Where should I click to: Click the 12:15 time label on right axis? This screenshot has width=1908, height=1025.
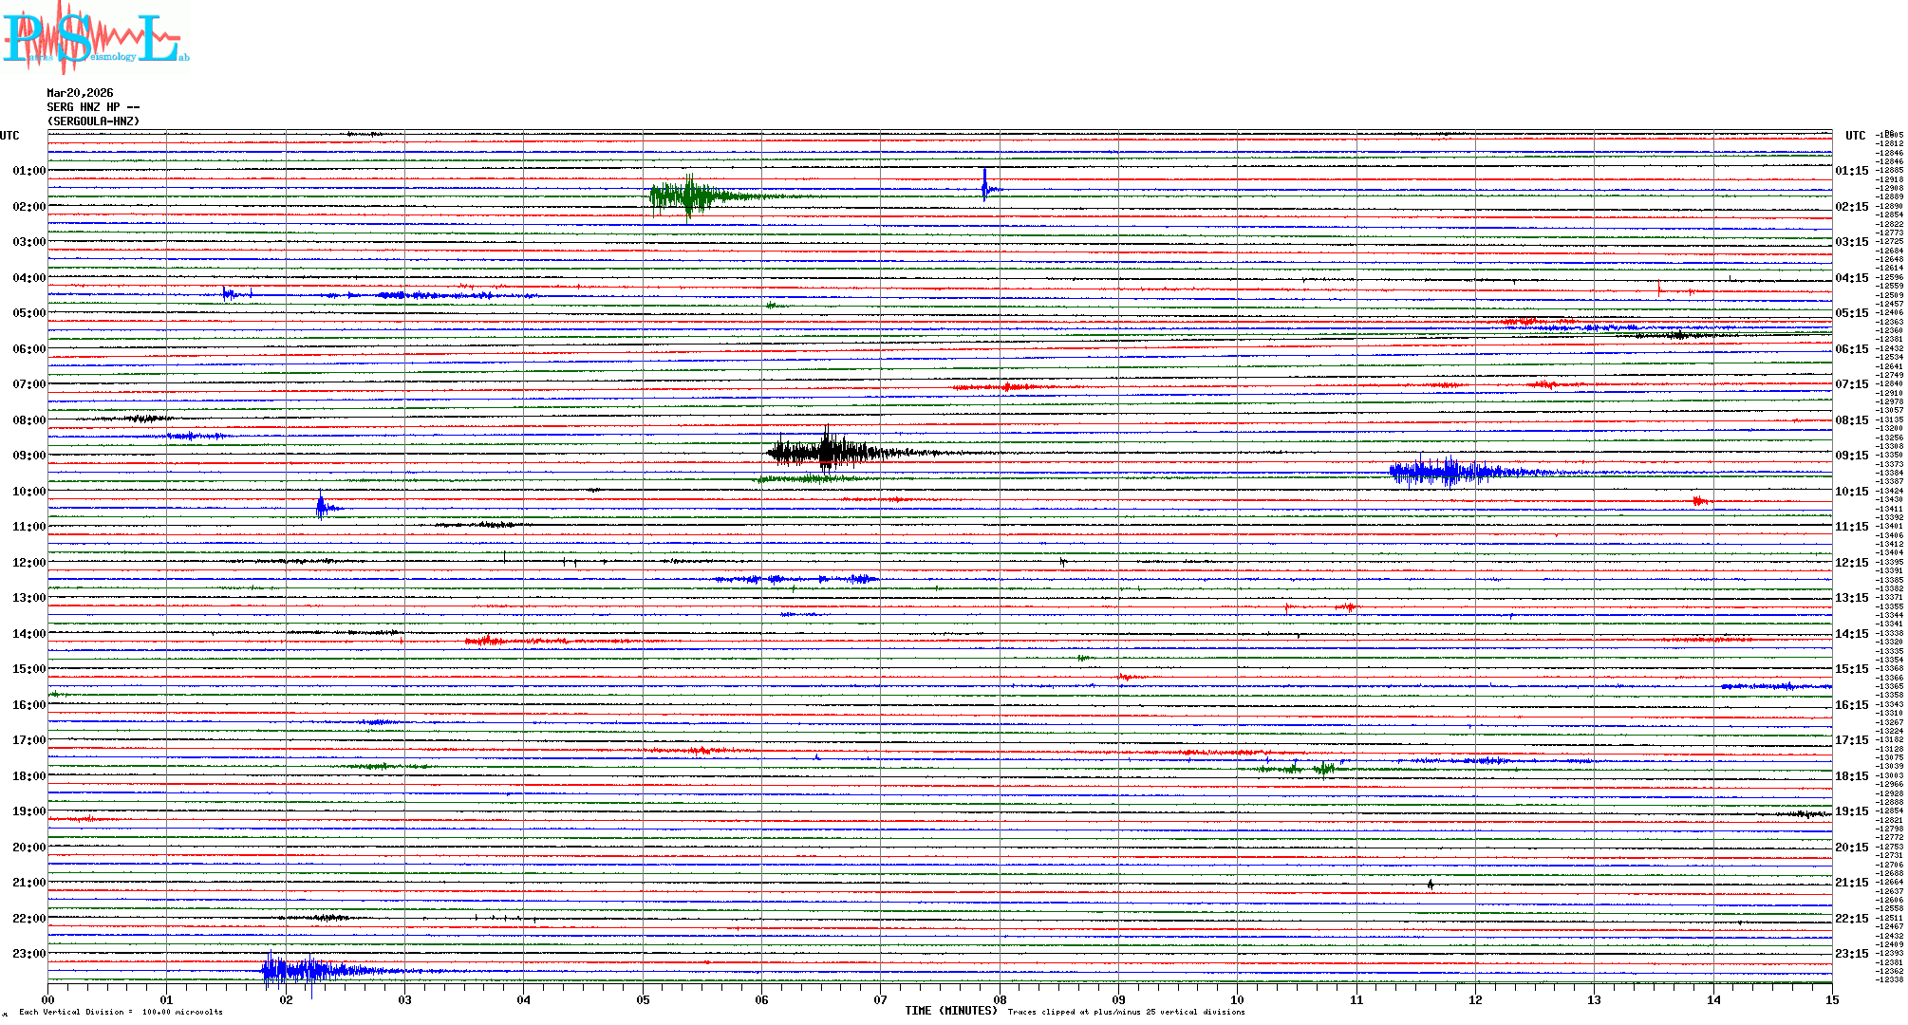pyautogui.click(x=1851, y=563)
